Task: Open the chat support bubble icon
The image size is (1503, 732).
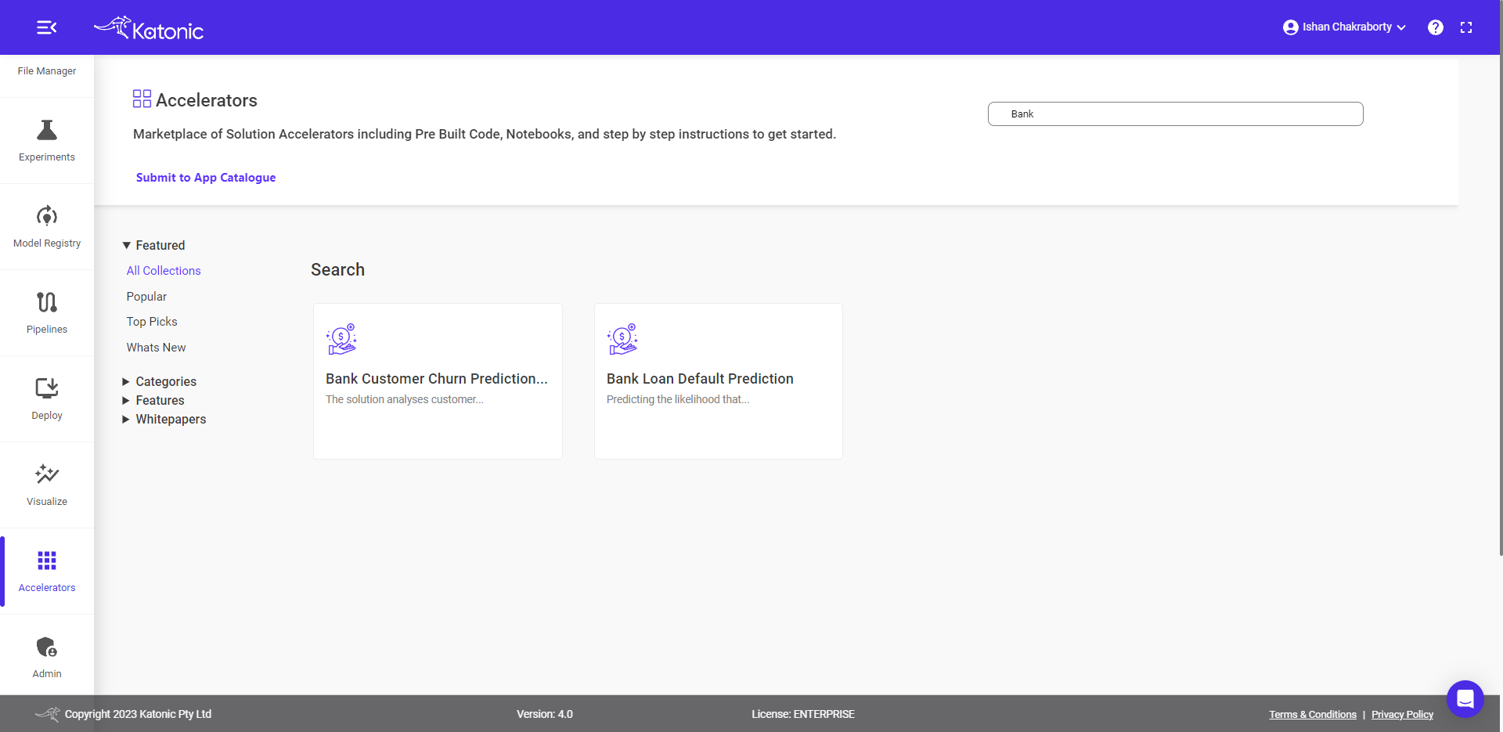Action: click(1465, 699)
